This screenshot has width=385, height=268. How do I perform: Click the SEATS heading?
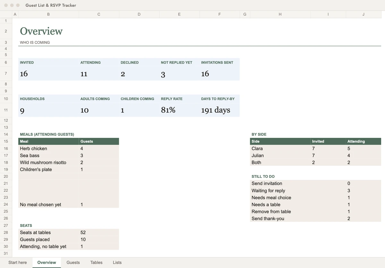26,226
